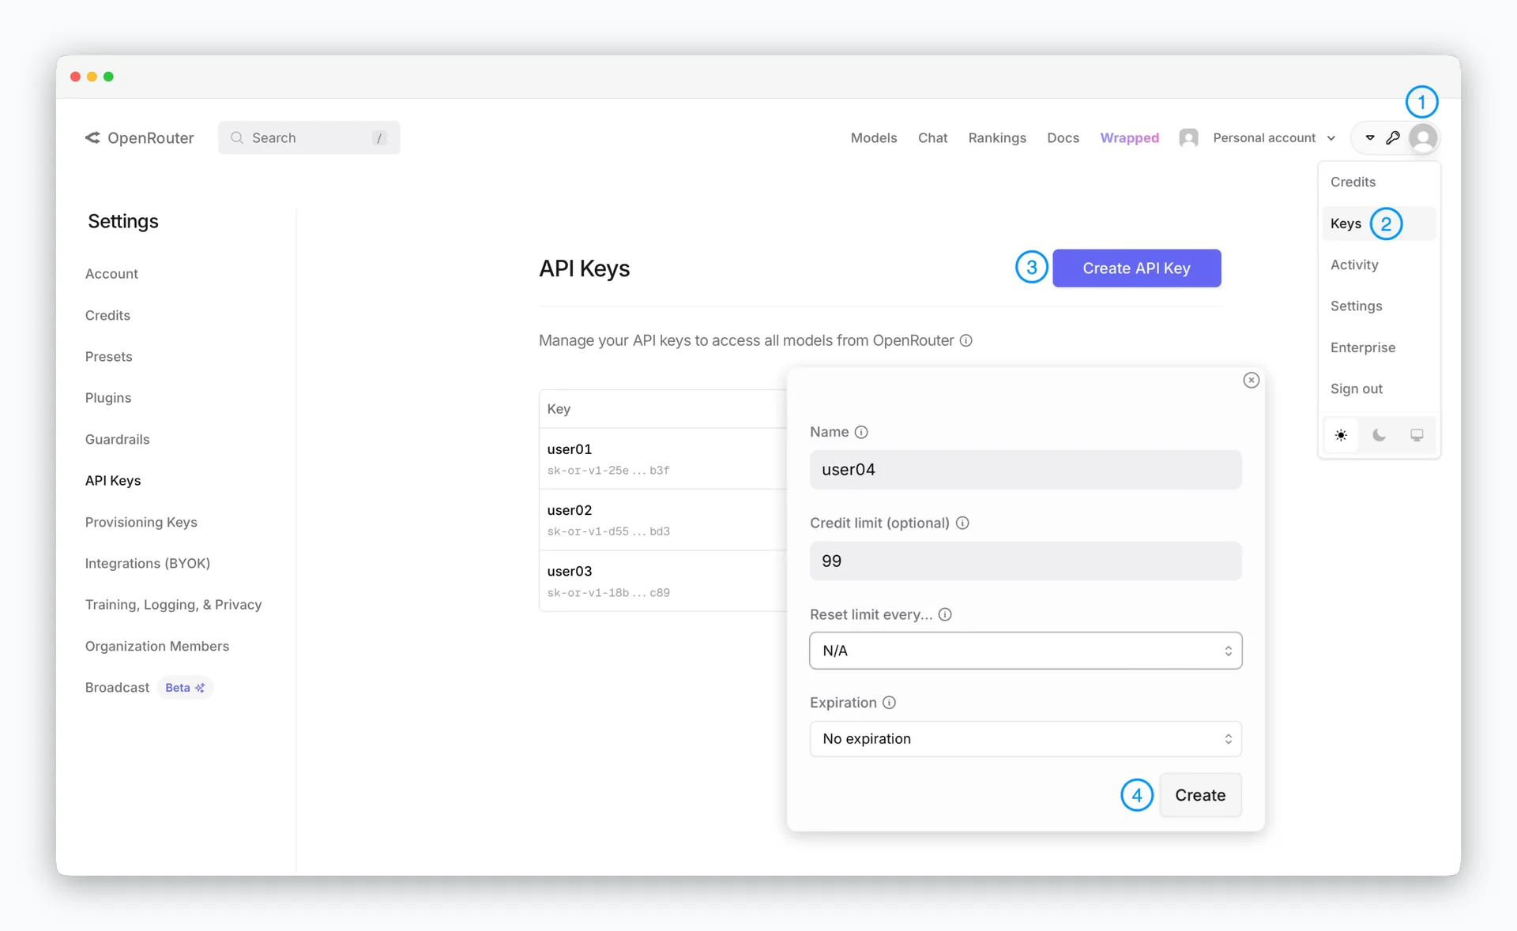Image resolution: width=1517 pixels, height=931 pixels.
Task: Click info icon beside Reset limit label
Action: 945,614
